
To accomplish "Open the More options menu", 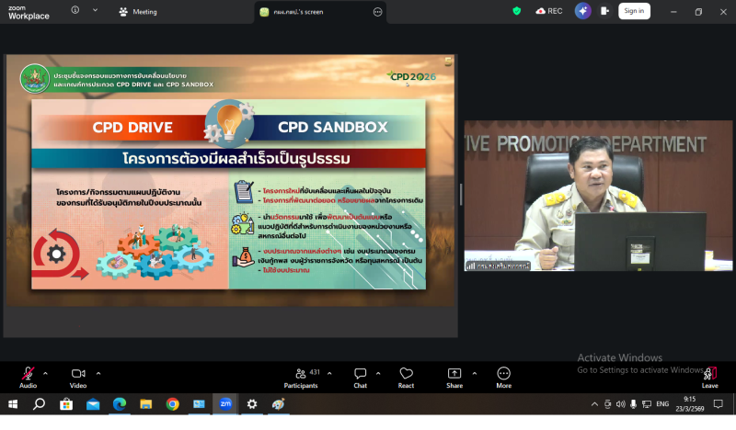I will coord(503,374).
